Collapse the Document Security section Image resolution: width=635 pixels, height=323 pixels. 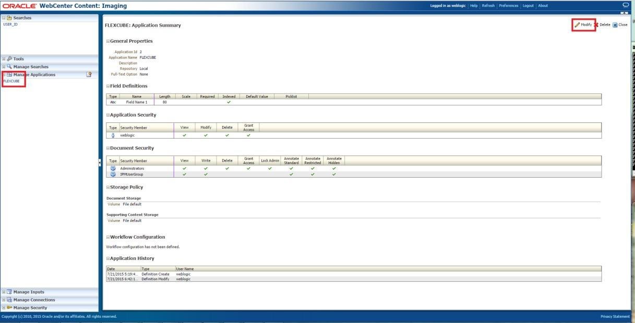click(108, 148)
